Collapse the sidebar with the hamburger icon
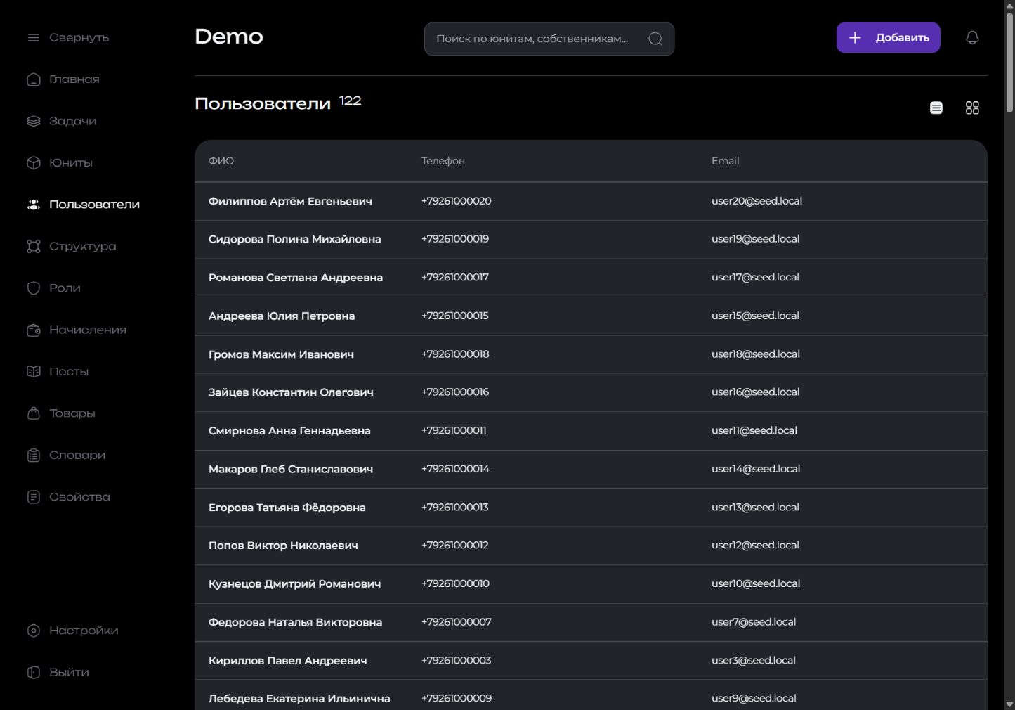The height and width of the screenshot is (710, 1015). (33, 38)
